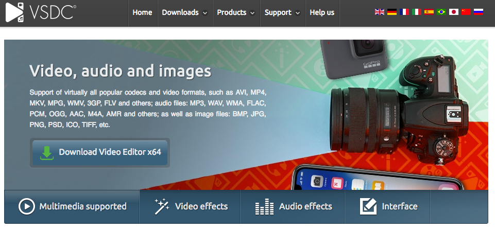495x230 pixels.
Task: Switch site language to Brazilian flag
Action: point(441,12)
